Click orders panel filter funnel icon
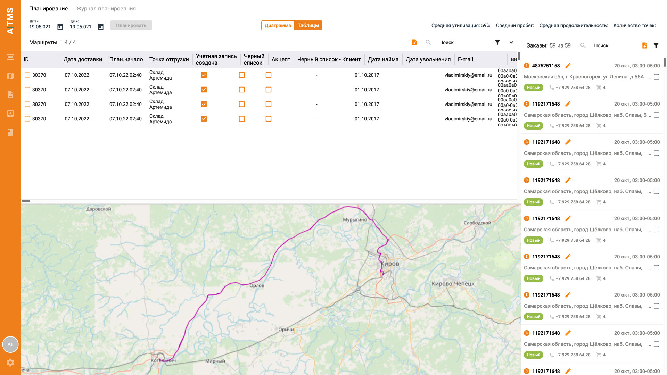667x375 pixels. [656, 45]
